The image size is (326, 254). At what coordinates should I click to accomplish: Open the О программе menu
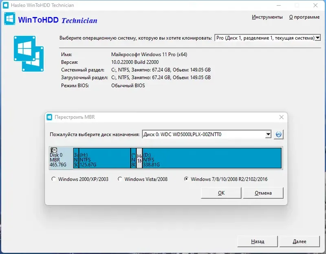point(304,17)
